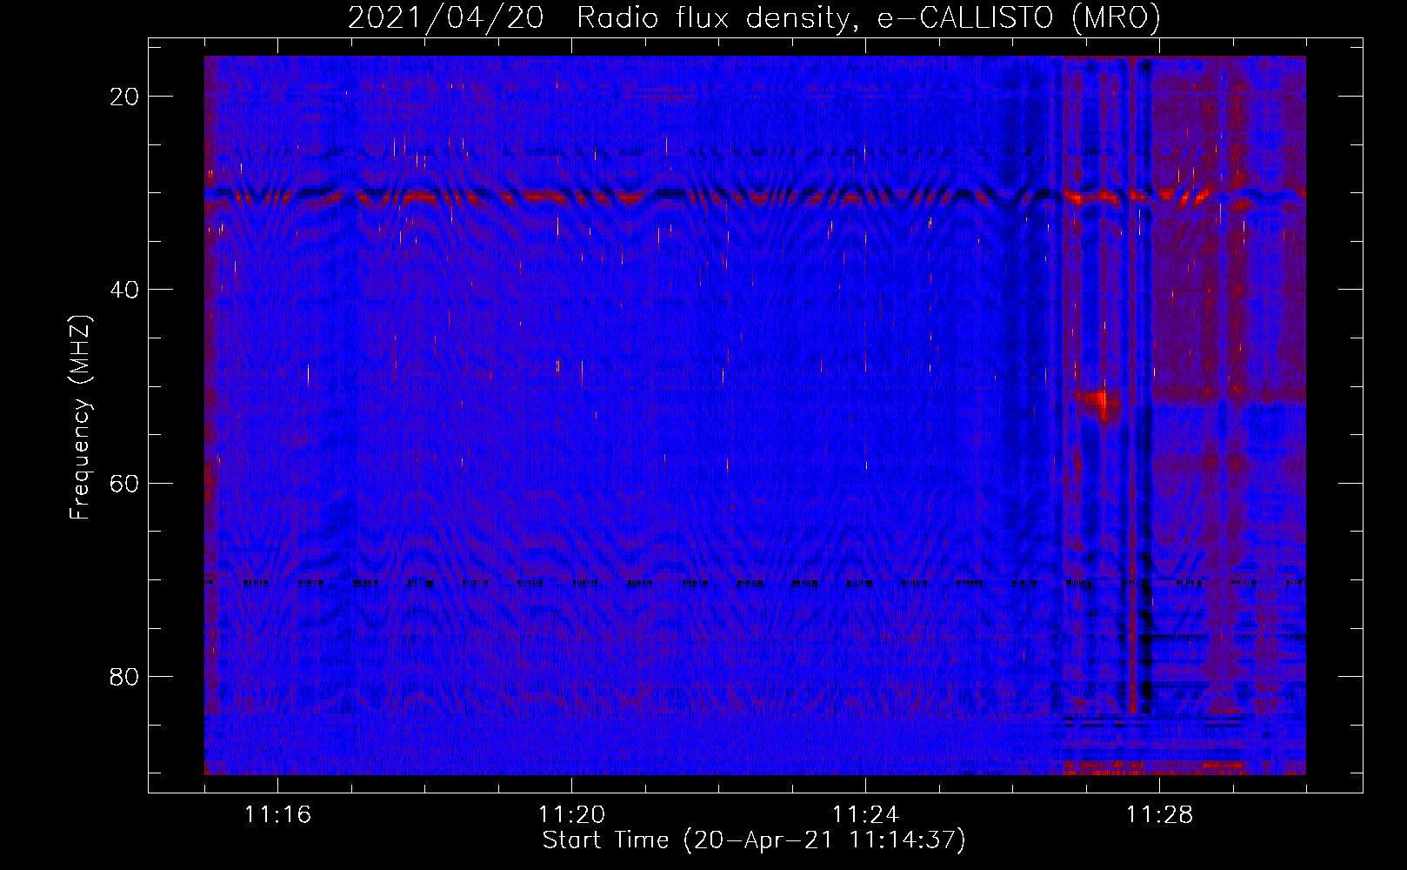The image size is (1407, 870).
Task: Click the 'Frequency (MHZ)' y-axis label
Action: [80, 418]
